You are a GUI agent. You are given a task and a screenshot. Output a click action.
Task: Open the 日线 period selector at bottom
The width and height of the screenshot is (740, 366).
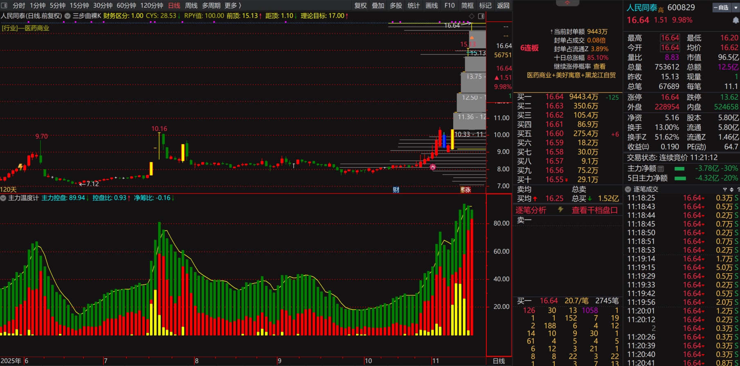click(499, 361)
